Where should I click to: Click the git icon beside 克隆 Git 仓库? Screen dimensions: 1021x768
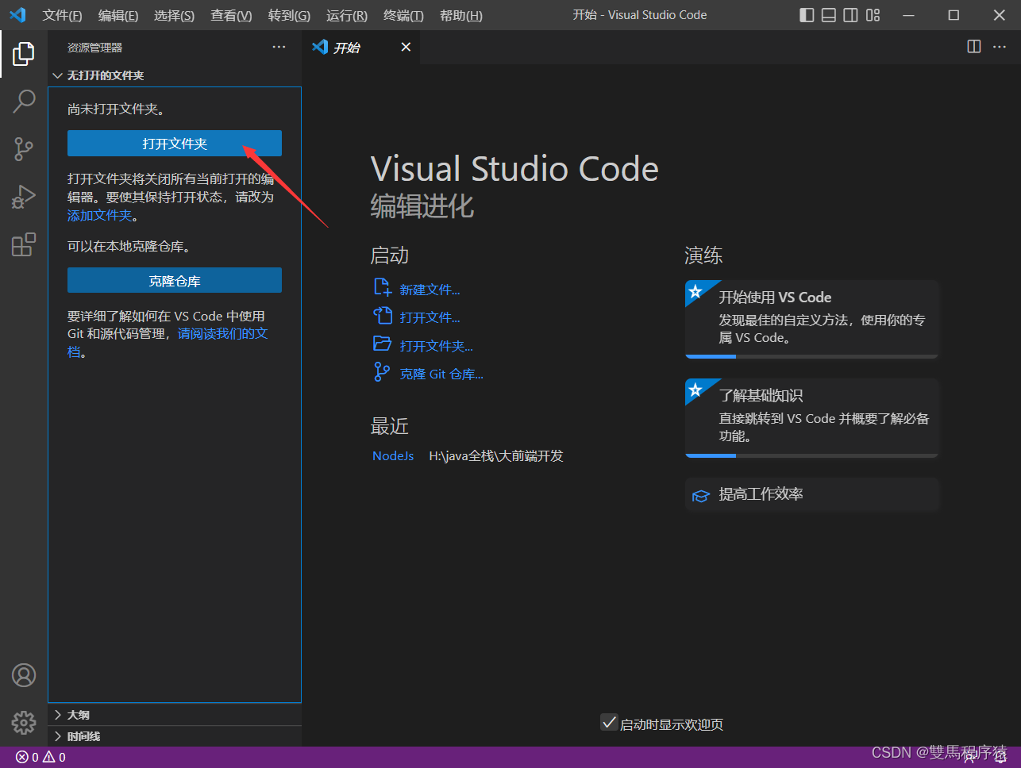point(382,372)
